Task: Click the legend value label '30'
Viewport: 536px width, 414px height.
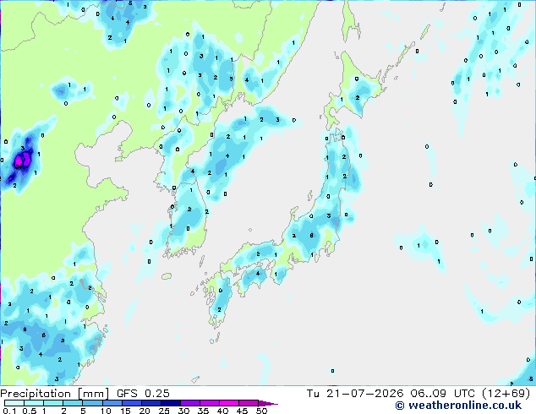Action: [183, 411]
